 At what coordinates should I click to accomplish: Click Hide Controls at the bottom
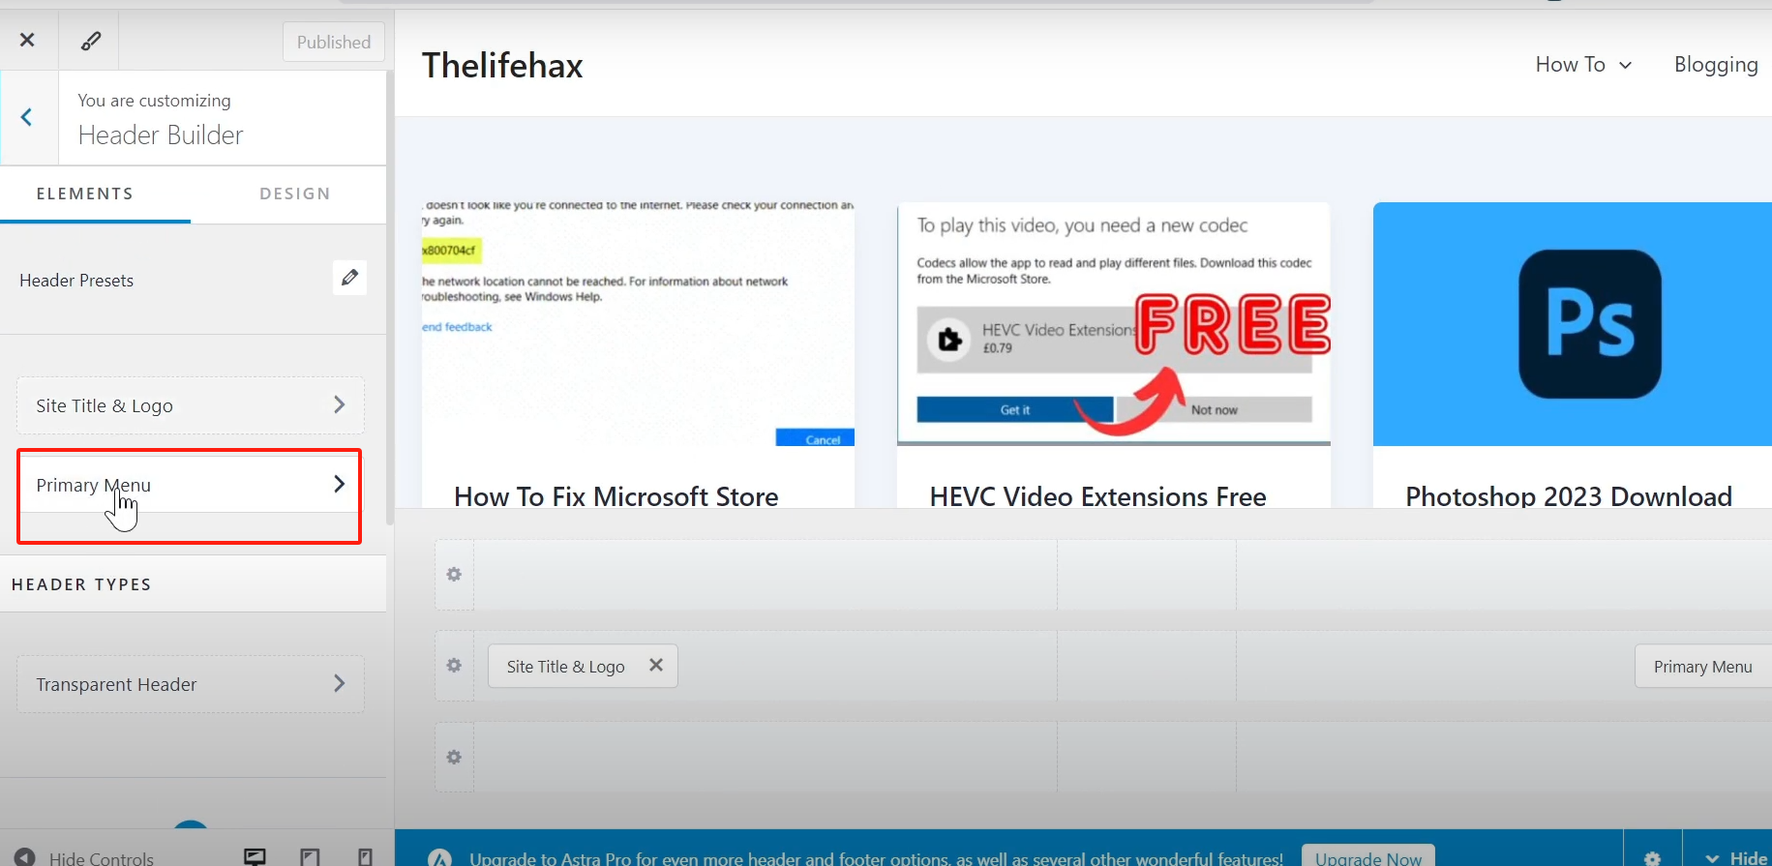(x=85, y=857)
